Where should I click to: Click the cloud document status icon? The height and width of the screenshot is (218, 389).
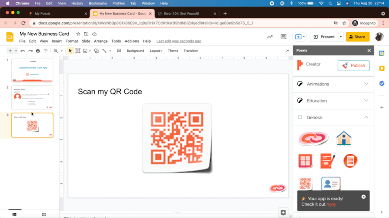point(94,34)
